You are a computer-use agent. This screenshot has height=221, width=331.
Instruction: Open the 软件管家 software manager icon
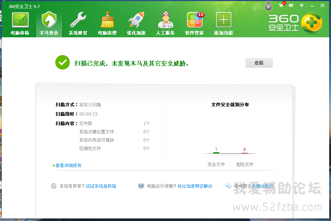[x=195, y=23]
